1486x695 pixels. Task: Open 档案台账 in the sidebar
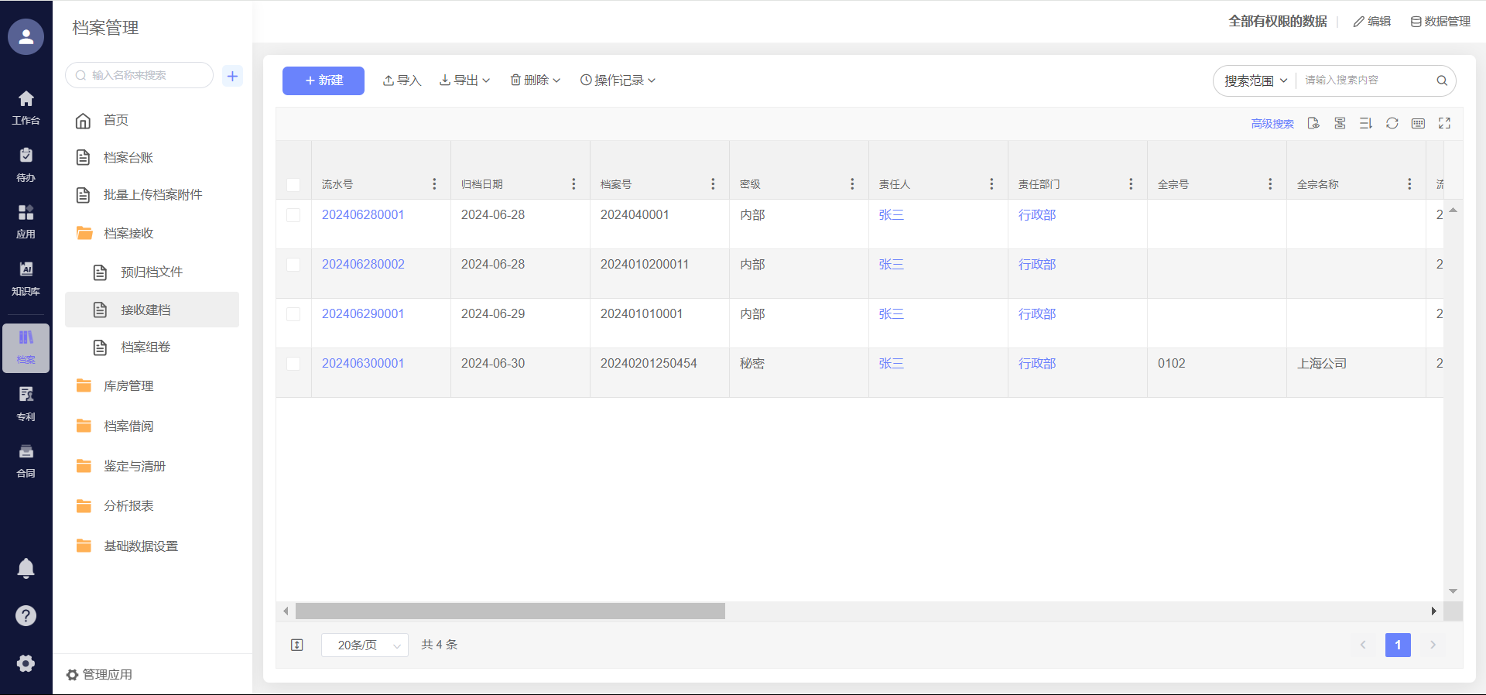[128, 158]
